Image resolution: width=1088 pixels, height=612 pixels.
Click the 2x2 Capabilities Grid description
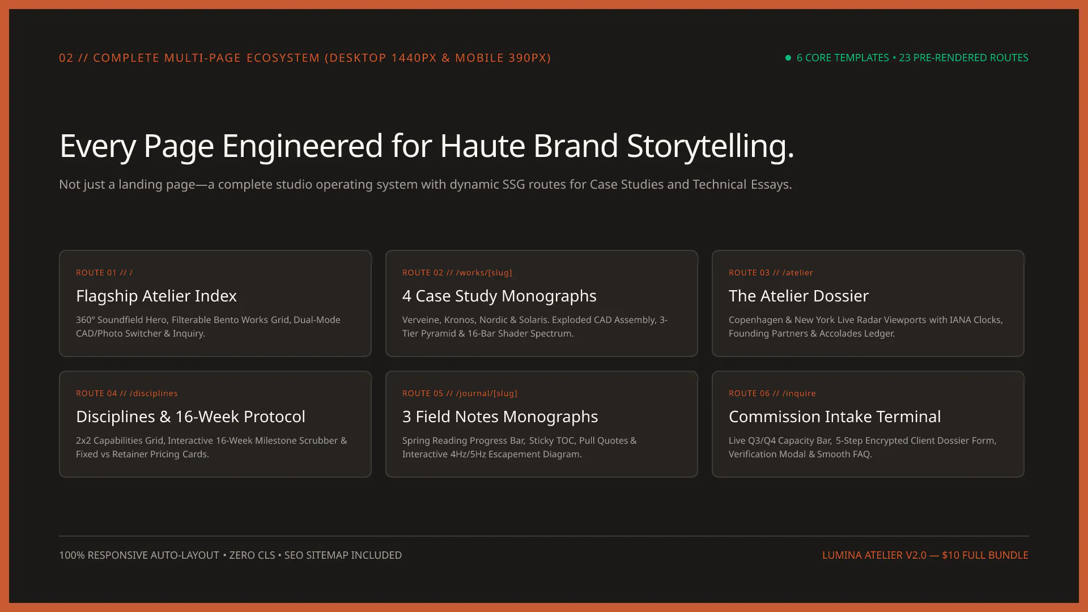(211, 447)
